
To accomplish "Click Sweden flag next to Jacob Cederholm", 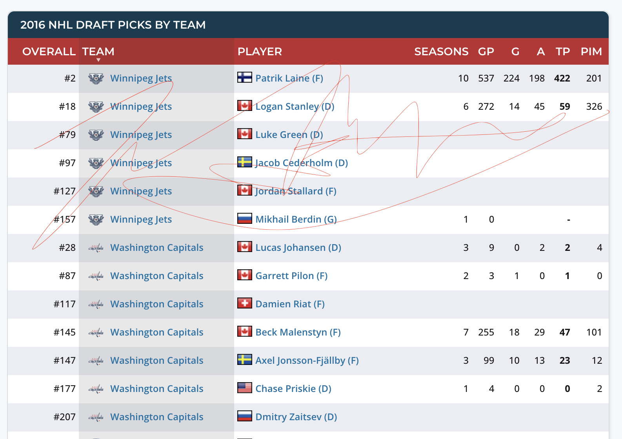I will click(x=244, y=162).
